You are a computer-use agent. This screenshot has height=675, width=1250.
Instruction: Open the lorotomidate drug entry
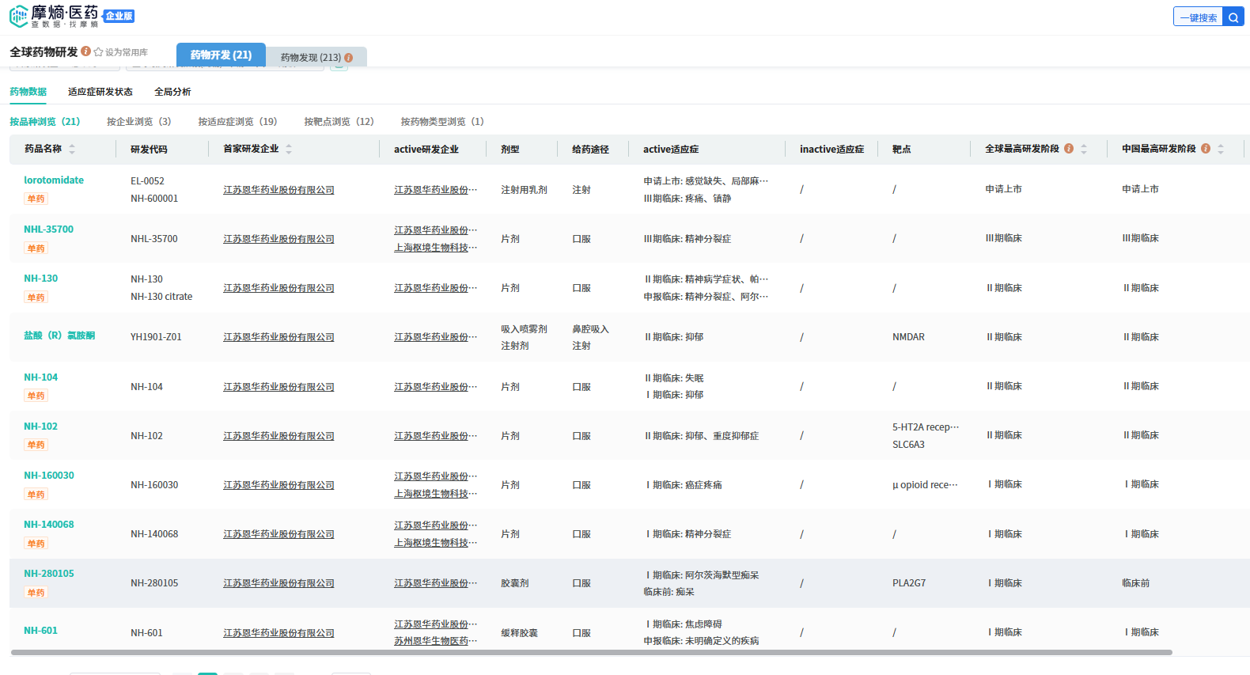54,180
